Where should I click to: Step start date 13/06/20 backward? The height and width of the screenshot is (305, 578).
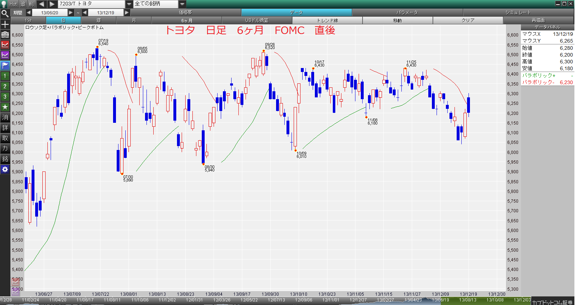[28, 13]
